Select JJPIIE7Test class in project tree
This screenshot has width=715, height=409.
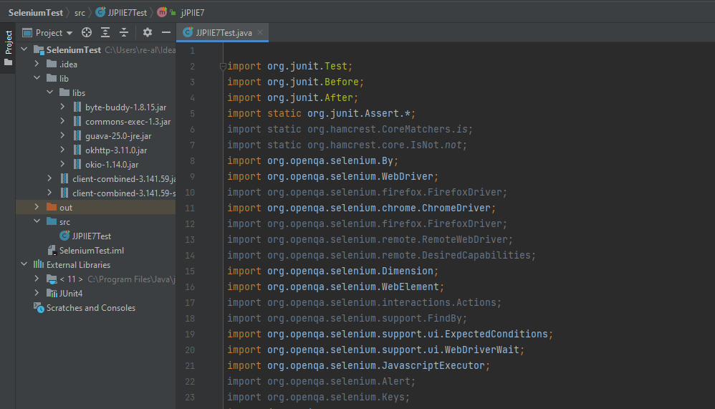tap(91, 236)
